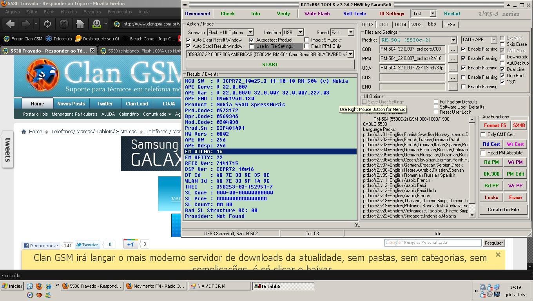The height and width of the screenshot is (301, 533).
Task: Click the Tweetar button
Action: tap(87, 245)
